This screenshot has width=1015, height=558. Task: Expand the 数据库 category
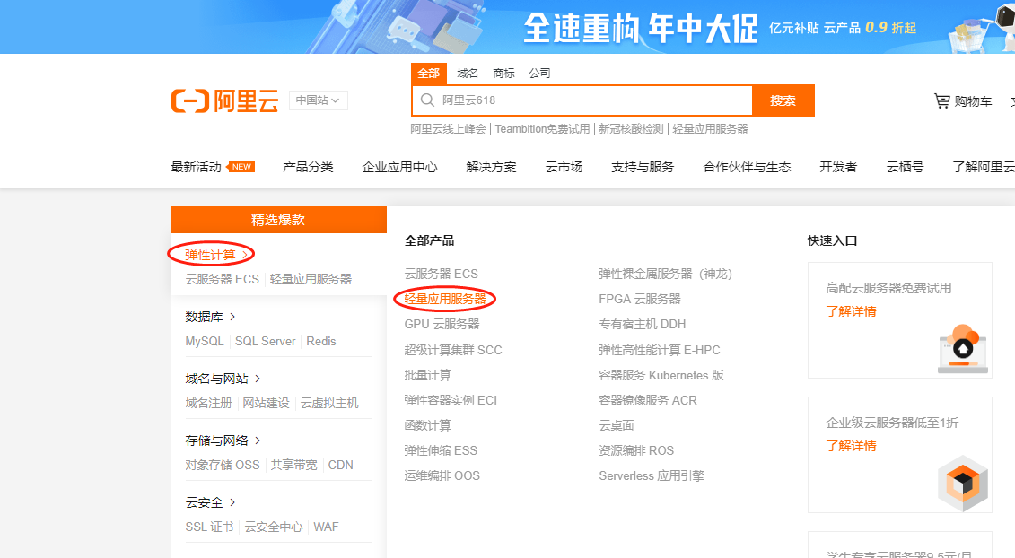(210, 317)
